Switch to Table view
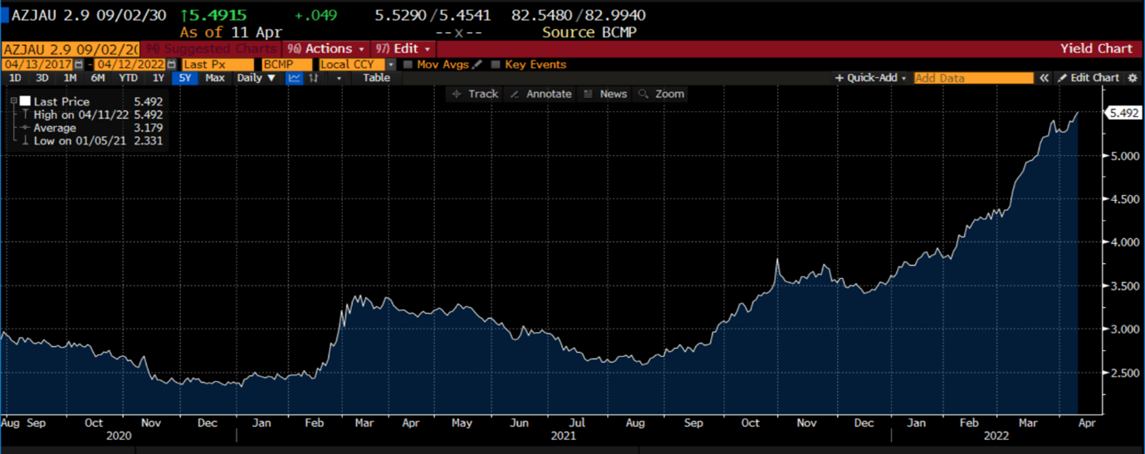 pos(376,78)
